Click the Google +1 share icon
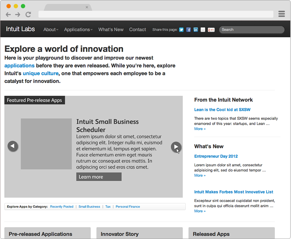This screenshot has height=239, width=291. click(x=211, y=30)
